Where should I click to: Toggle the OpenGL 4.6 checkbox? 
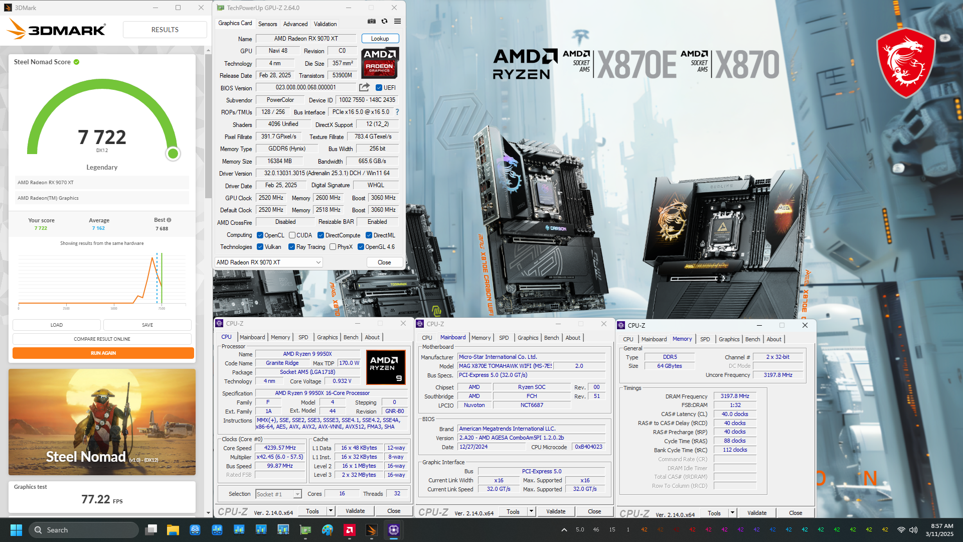[x=361, y=247]
